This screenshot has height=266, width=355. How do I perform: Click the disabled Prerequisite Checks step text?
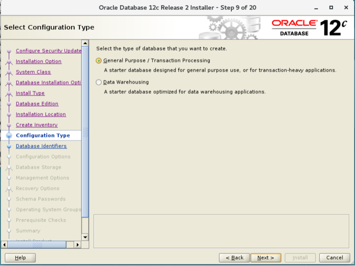(x=41, y=220)
